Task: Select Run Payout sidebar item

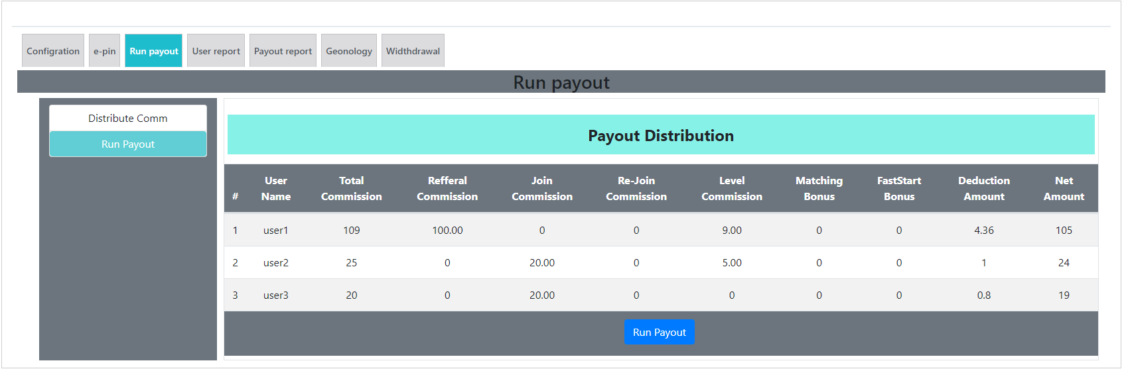Action: pyautogui.click(x=128, y=144)
